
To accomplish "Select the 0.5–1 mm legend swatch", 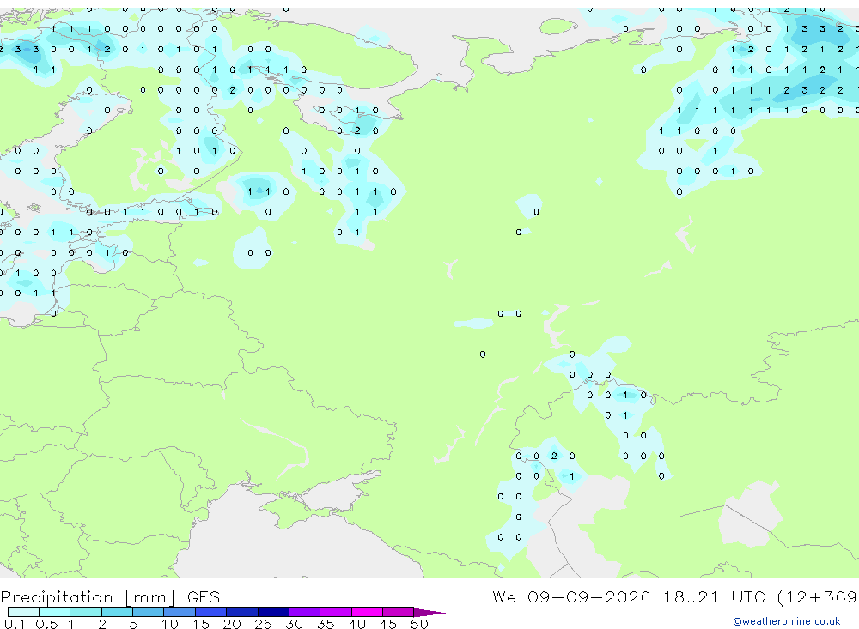I will pos(55,612).
